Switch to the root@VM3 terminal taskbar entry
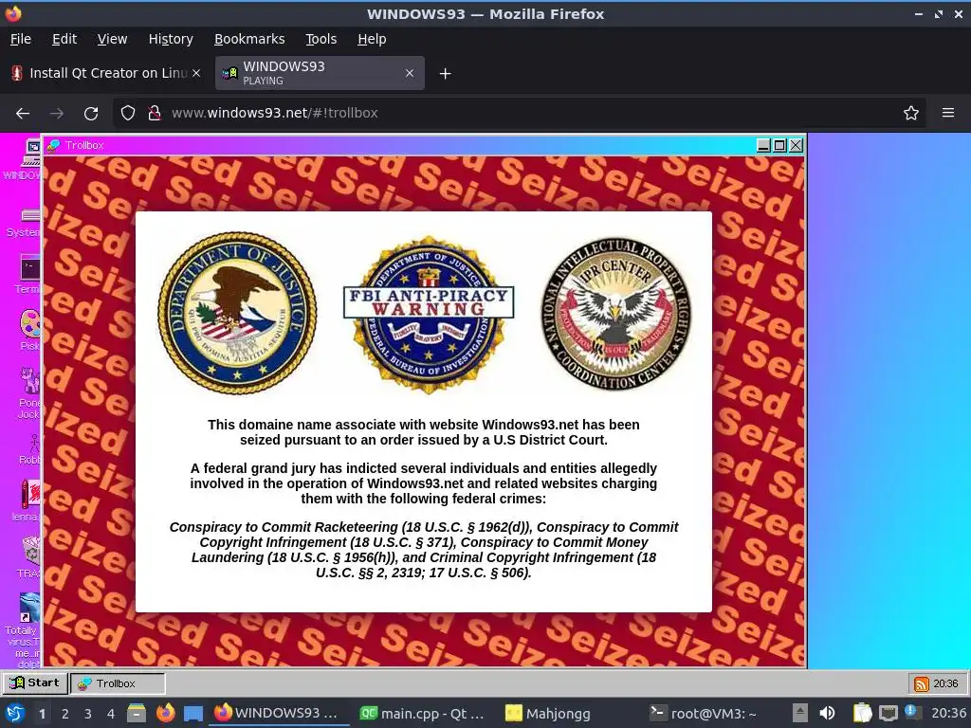 (703, 713)
